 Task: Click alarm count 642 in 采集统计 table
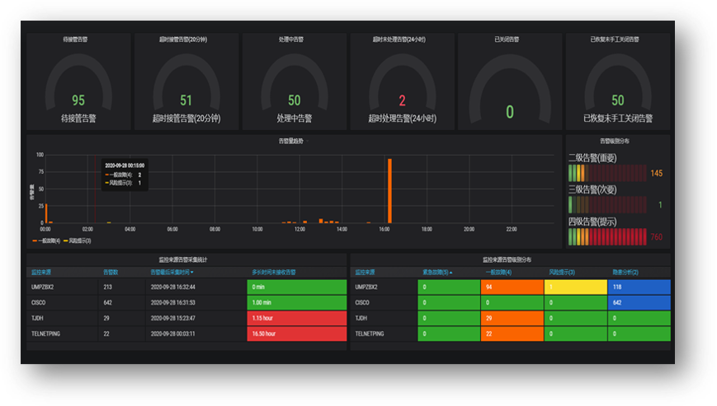(x=107, y=302)
